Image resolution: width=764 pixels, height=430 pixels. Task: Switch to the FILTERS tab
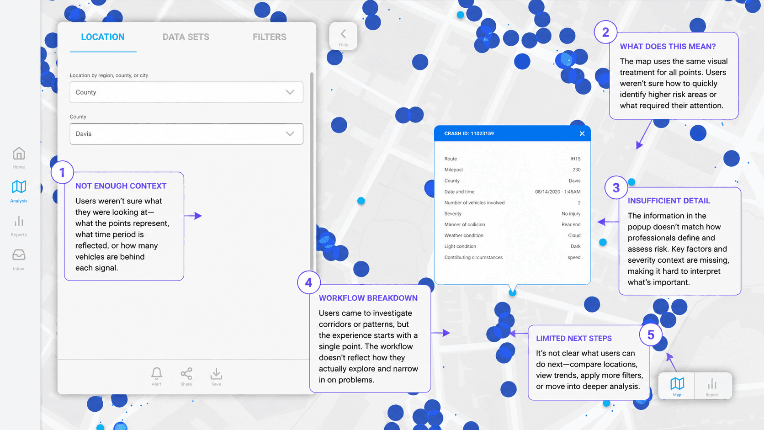click(x=270, y=37)
